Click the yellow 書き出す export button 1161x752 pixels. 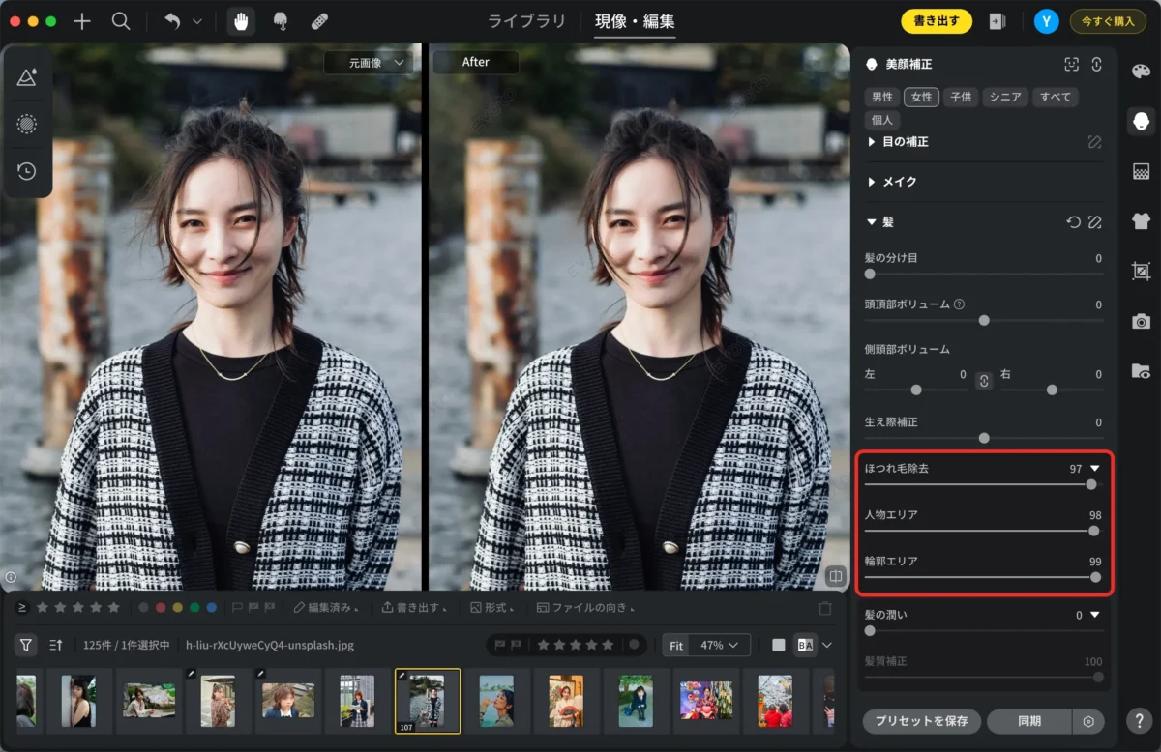937,21
